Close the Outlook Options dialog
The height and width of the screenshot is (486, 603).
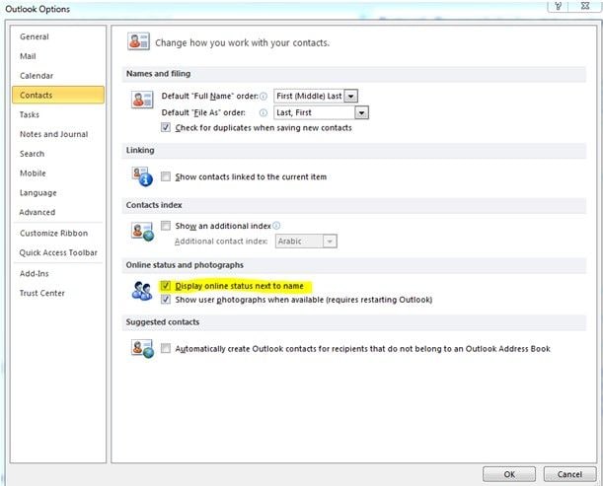(x=585, y=6)
